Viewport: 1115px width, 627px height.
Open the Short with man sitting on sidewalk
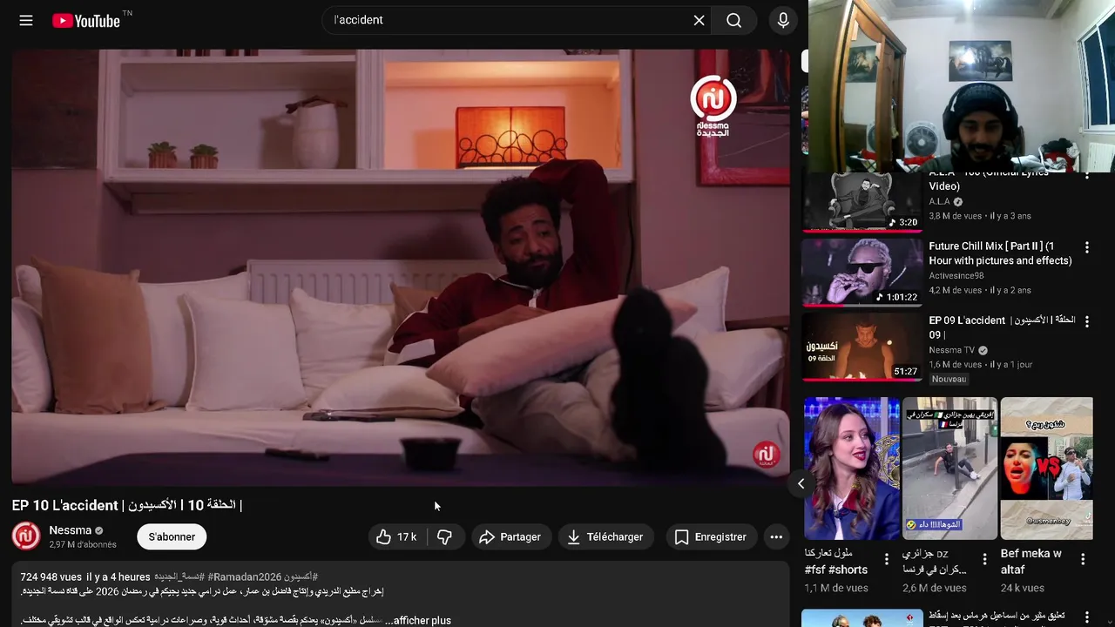click(x=949, y=469)
